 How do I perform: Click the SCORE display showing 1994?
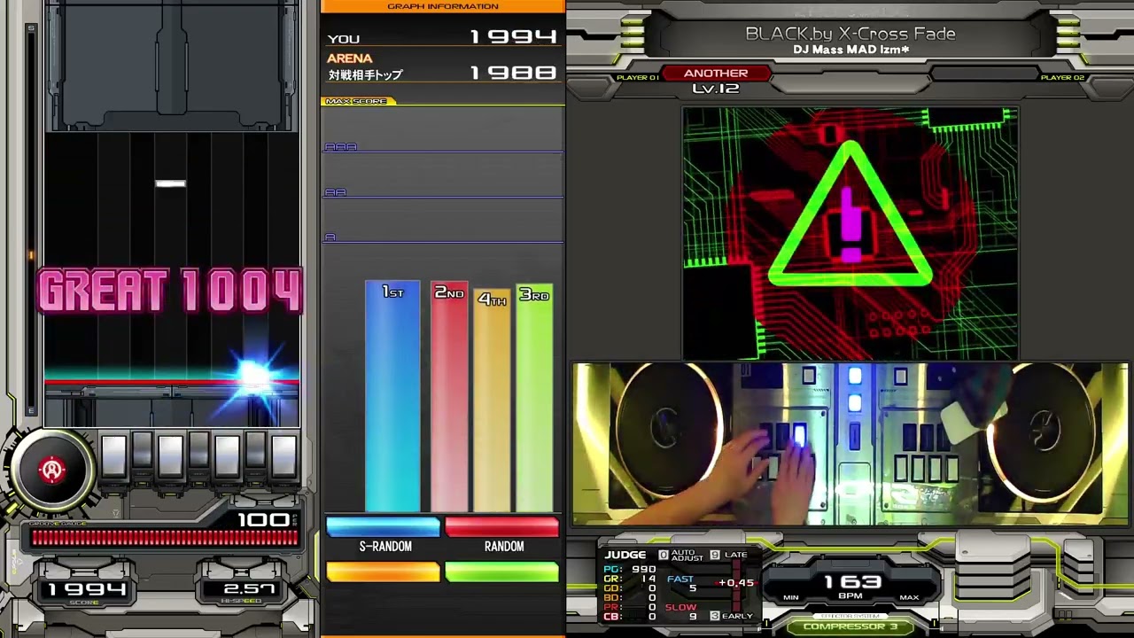click(87, 589)
